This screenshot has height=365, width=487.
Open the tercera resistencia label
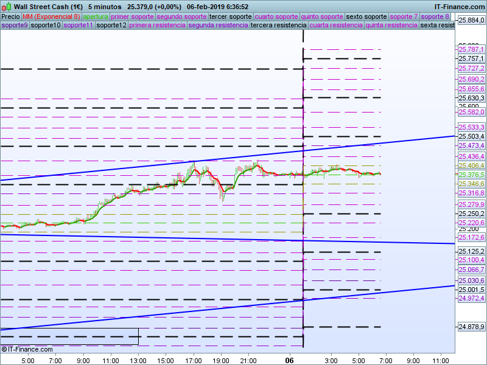(279, 25)
